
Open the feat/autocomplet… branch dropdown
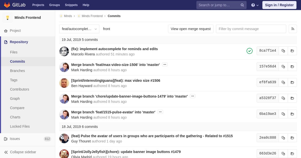coord(79,29)
